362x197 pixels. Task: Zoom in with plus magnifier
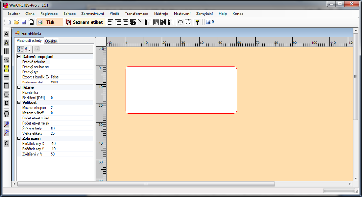tap(7, 125)
